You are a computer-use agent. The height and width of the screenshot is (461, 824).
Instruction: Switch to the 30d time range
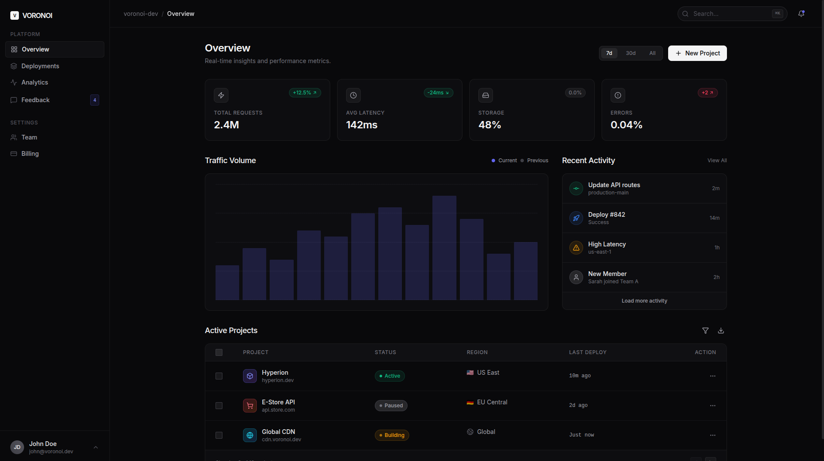click(630, 53)
